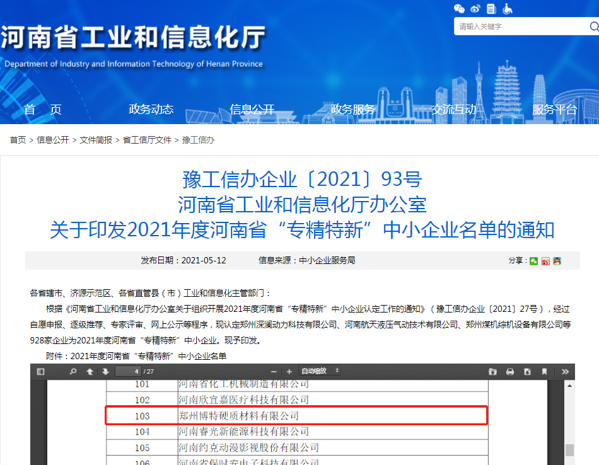Zoom out the PDF document
Screen dimensions: 599x465
pyautogui.click(x=274, y=372)
